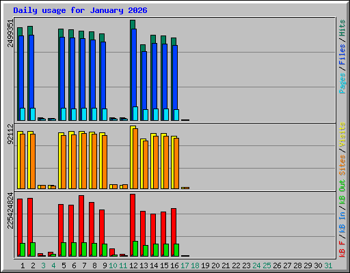
Task: Click day 26 on the x-axis
Action: click(277, 265)
